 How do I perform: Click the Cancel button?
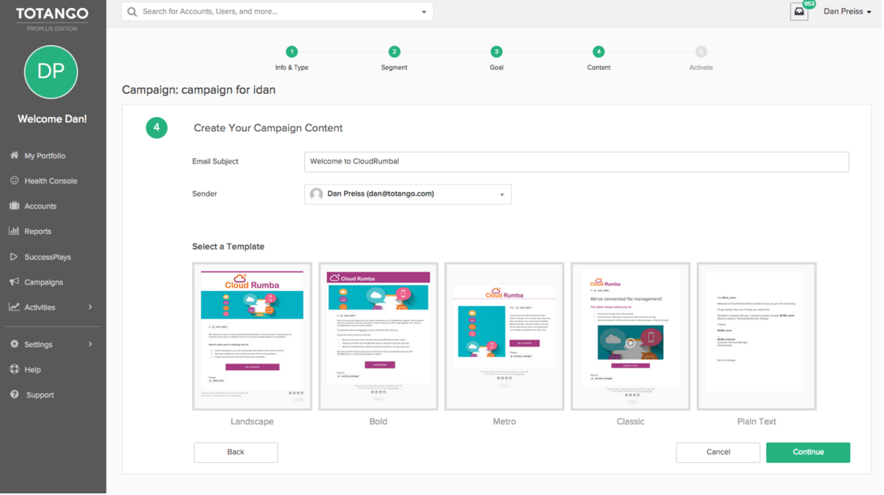pos(718,452)
